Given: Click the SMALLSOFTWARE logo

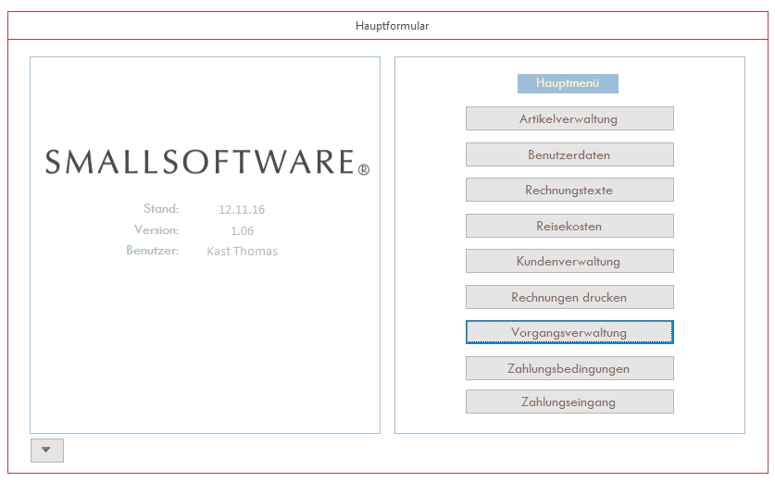Looking at the screenshot, I should [x=200, y=162].
